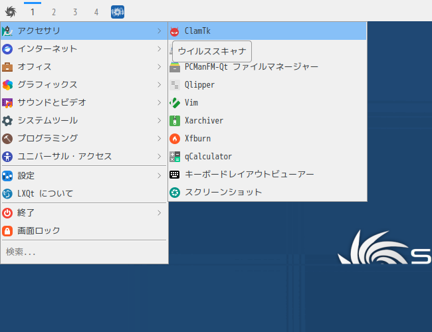
Task: Open the サウンドとビデオ menu entry
Action: pyautogui.click(x=84, y=103)
